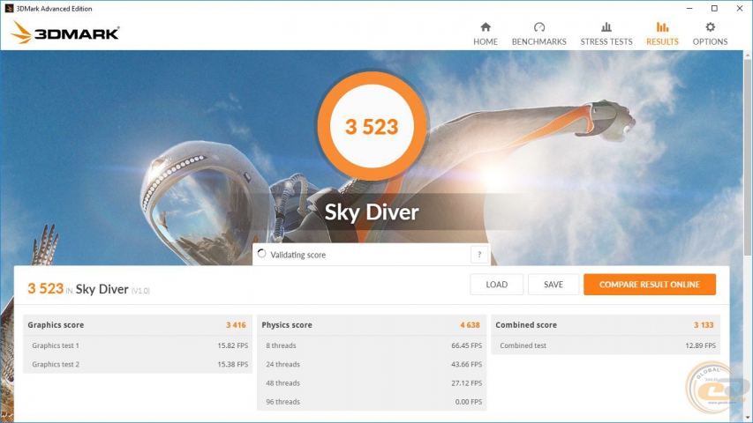Go to Benchmarks via gauge icon
This screenshot has width=753, height=423.
pyautogui.click(x=538, y=27)
